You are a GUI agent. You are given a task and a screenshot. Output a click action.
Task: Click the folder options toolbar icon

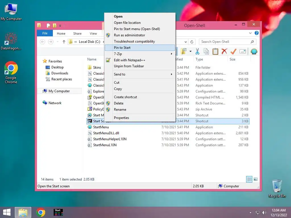pos(184,51)
